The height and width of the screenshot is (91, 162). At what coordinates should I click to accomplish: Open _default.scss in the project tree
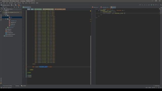click(x=13, y=22)
